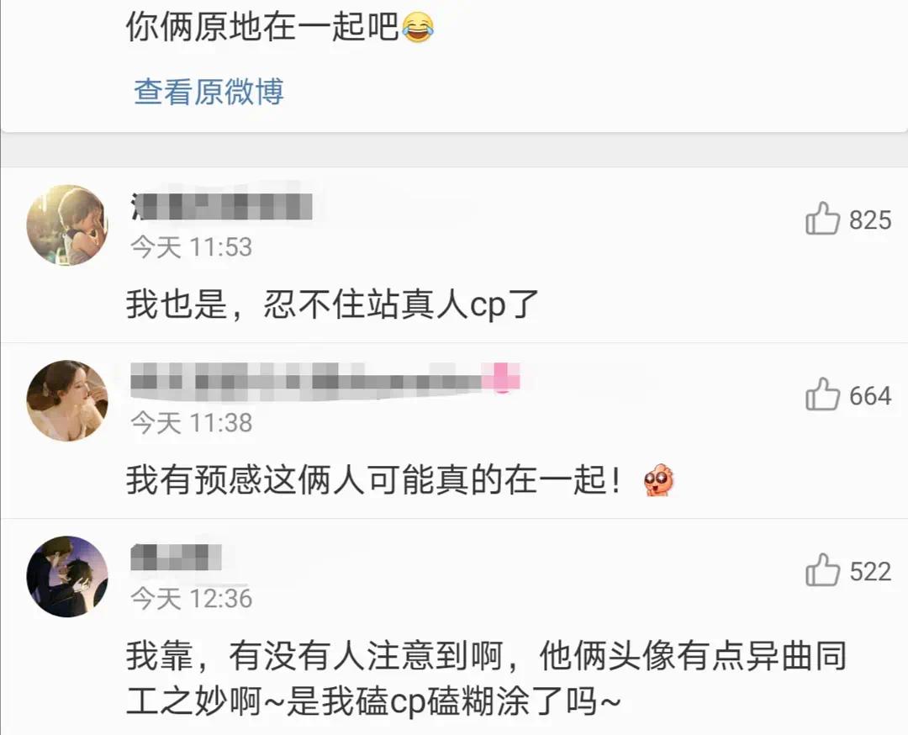Open the woman-portrait avatar of the second commenter

click(x=67, y=401)
